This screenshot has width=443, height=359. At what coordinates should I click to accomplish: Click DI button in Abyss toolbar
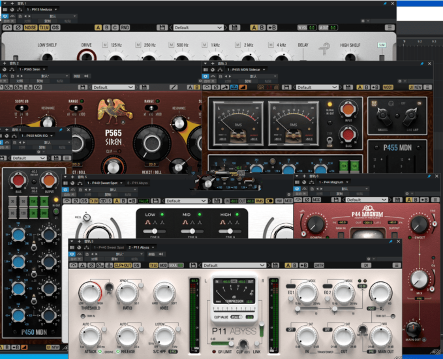click(x=366, y=266)
